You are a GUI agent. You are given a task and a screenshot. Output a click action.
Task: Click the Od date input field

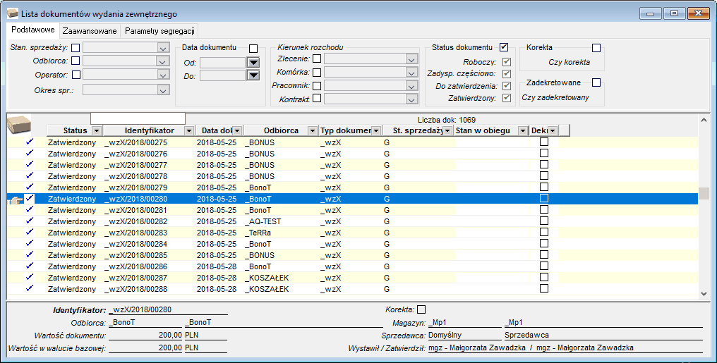click(223, 63)
